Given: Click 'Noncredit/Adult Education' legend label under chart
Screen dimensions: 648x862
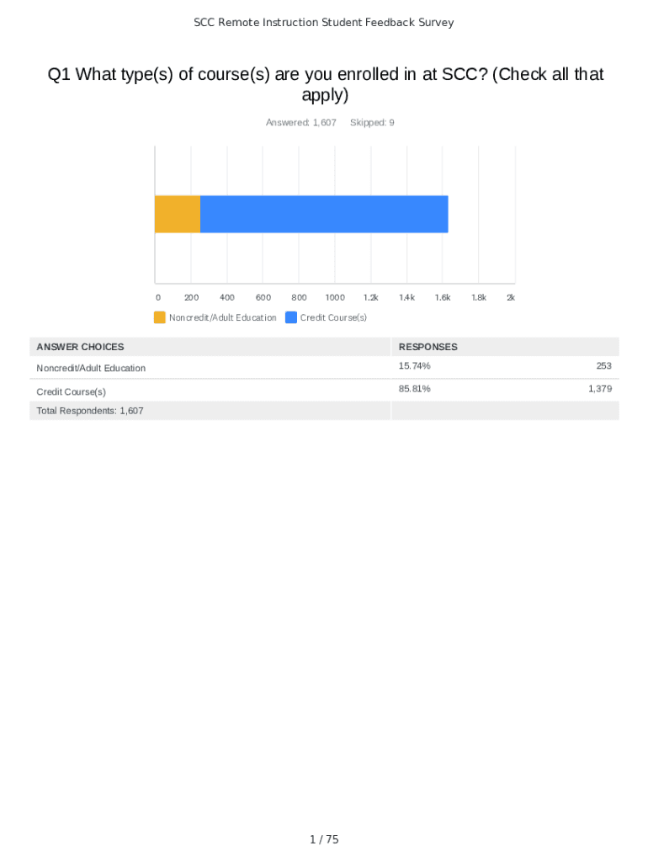Looking at the screenshot, I should click(222, 317).
